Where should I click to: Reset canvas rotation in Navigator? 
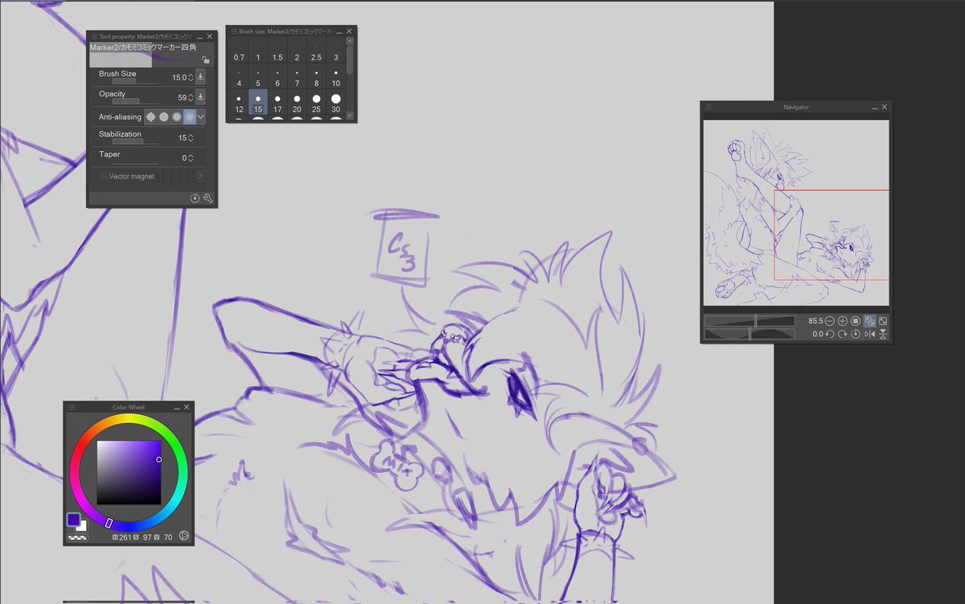click(x=856, y=334)
